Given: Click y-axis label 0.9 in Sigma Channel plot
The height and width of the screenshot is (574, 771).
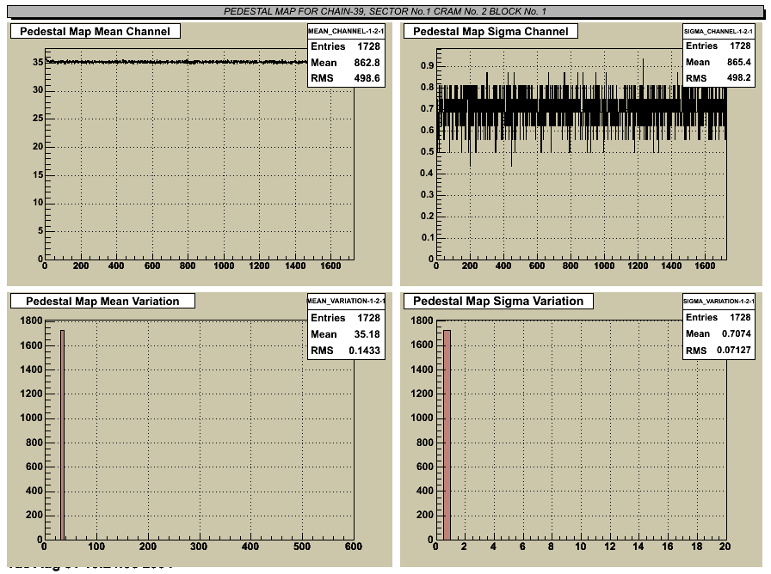Looking at the screenshot, I should (x=428, y=66).
